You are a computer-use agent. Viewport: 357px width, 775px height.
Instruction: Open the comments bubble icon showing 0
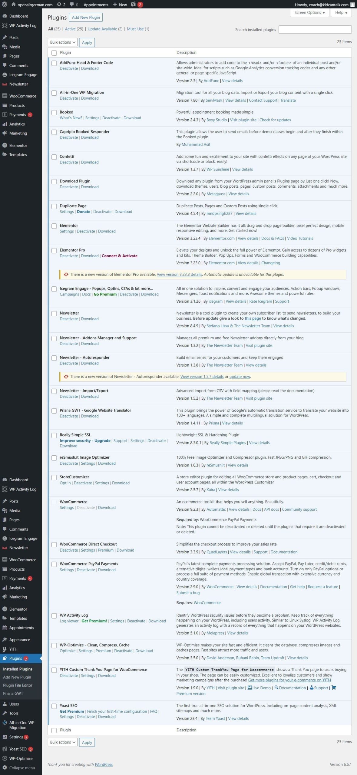click(x=72, y=5)
